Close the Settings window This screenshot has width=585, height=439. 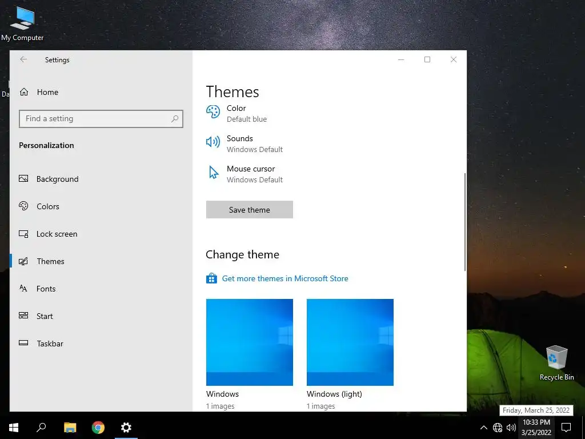point(453,59)
